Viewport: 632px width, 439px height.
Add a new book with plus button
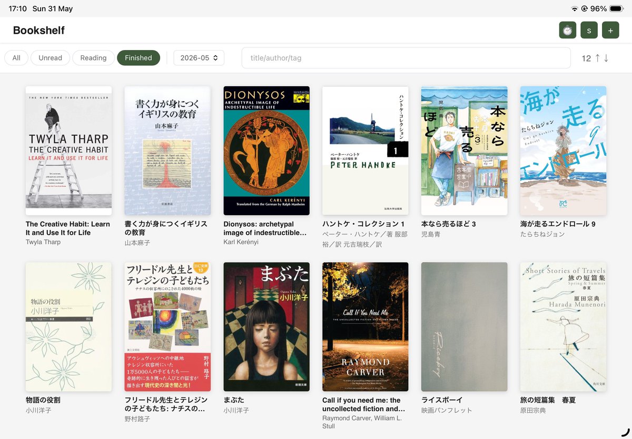pyautogui.click(x=610, y=30)
